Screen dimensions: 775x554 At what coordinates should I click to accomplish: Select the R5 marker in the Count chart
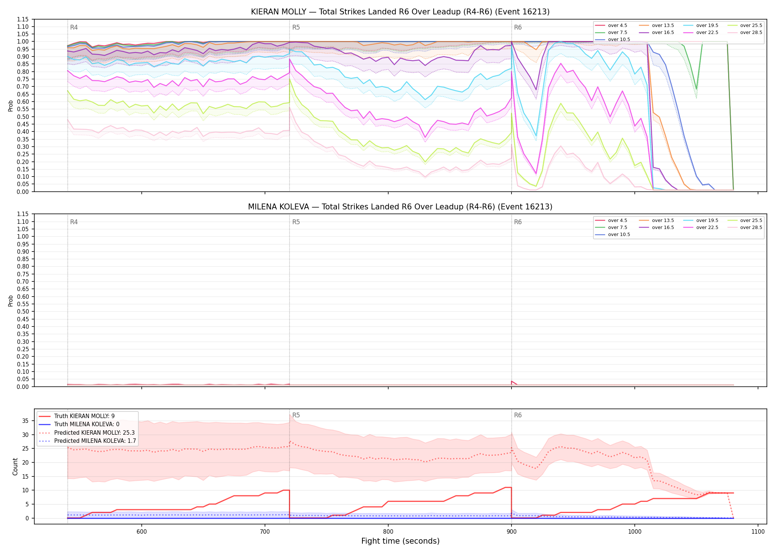[x=296, y=415]
